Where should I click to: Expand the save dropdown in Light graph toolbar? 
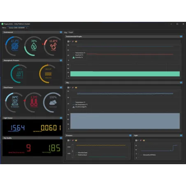[137, 140]
